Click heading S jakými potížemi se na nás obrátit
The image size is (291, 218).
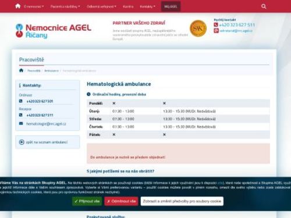[x=120, y=171]
